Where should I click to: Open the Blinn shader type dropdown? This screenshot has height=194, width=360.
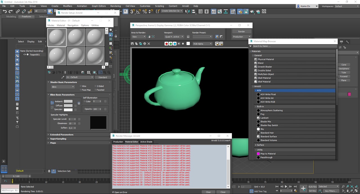(x=63, y=87)
